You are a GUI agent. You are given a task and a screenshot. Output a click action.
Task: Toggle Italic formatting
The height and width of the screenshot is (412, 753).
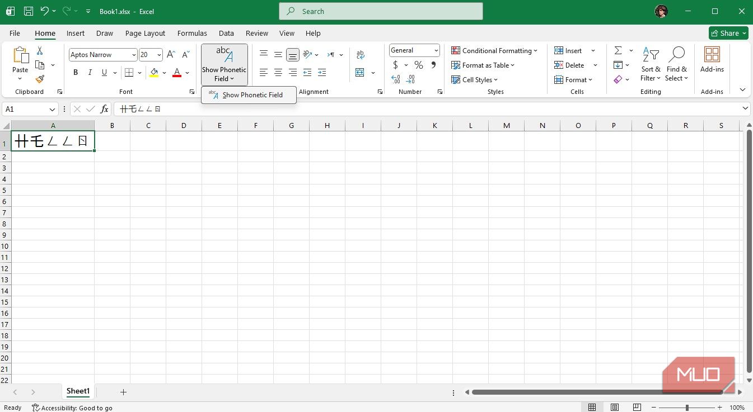90,73
